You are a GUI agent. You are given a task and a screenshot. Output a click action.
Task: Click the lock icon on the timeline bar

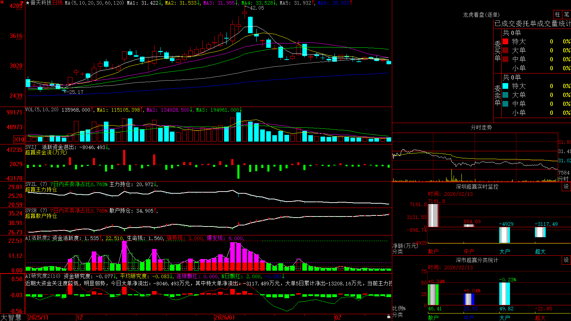point(389,317)
